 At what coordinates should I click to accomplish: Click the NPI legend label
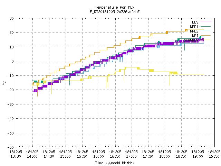click(195, 36)
